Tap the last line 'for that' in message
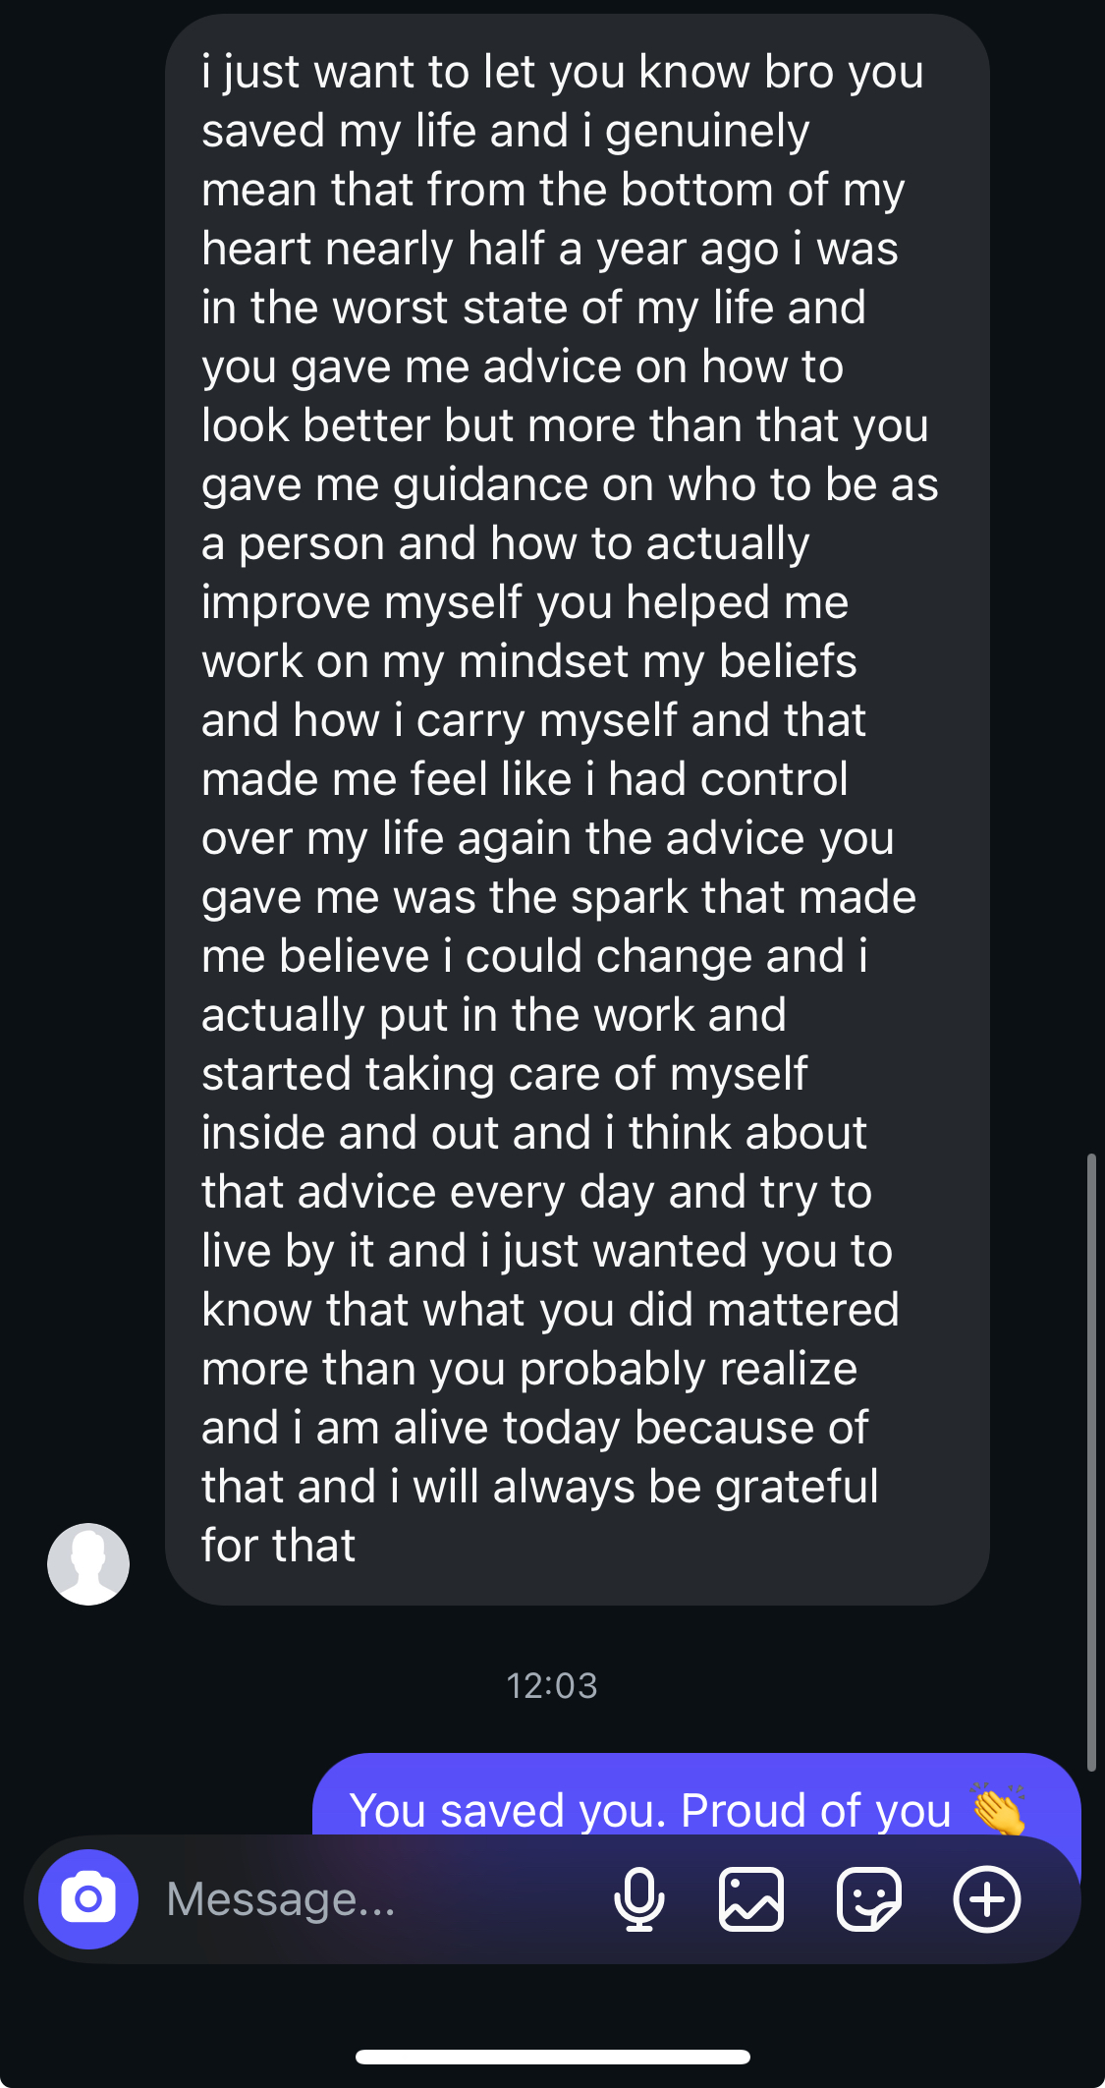The width and height of the screenshot is (1105, 2088). 278,1546
